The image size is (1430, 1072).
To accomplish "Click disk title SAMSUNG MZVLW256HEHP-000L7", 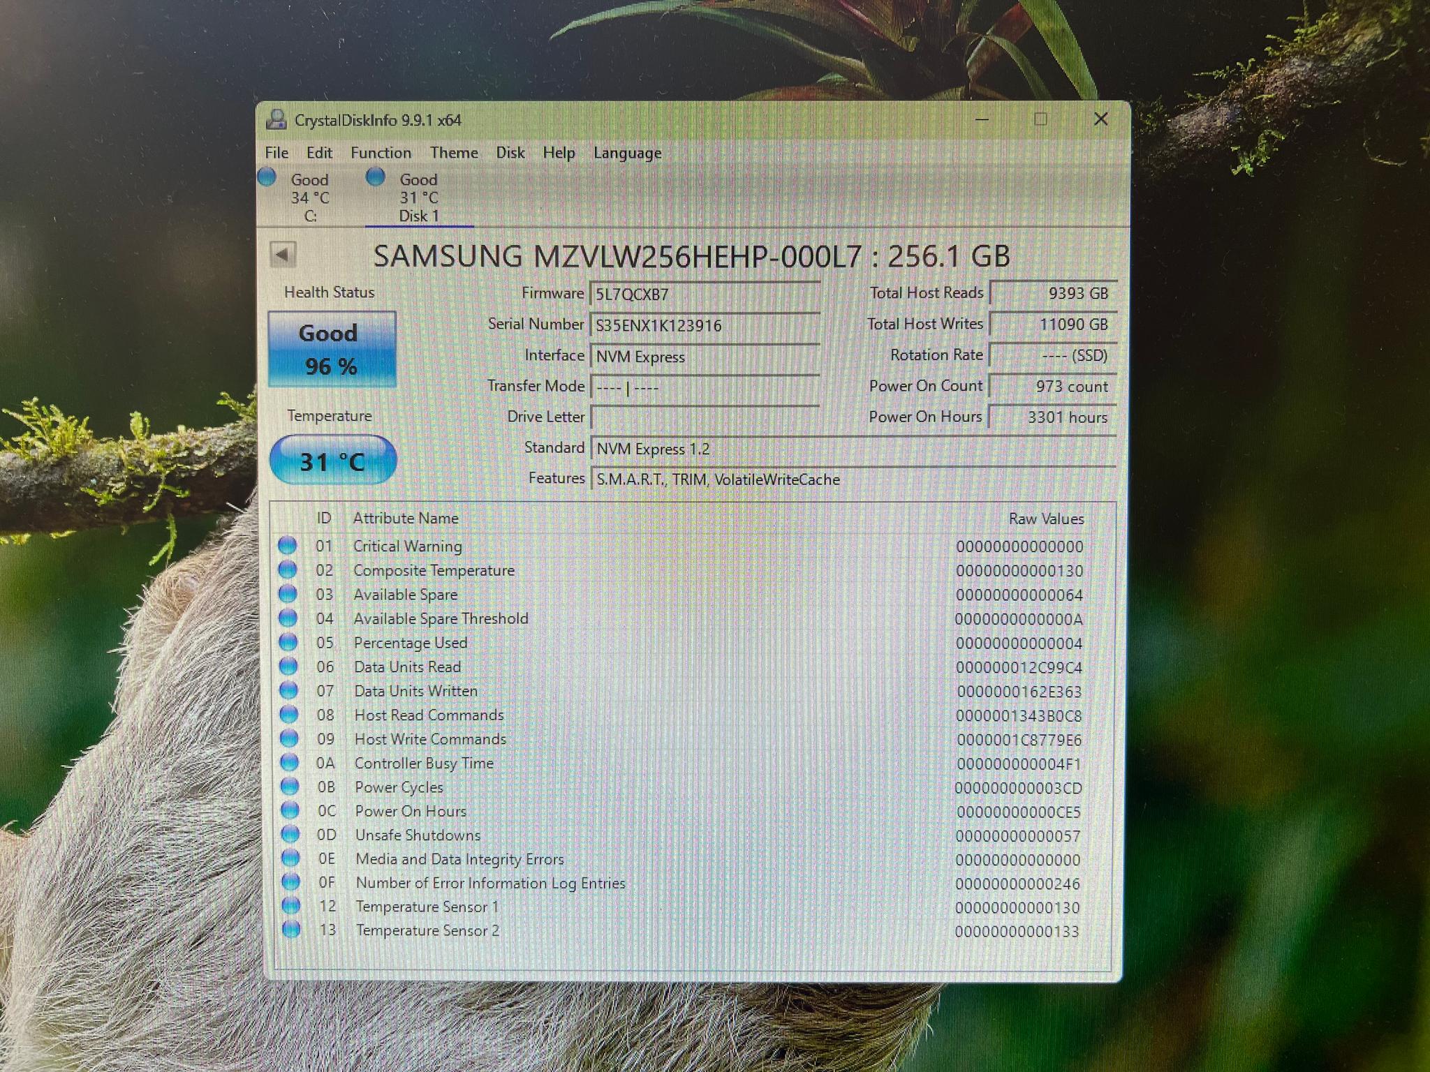I will pyautogui.click(x=617, y=256).
